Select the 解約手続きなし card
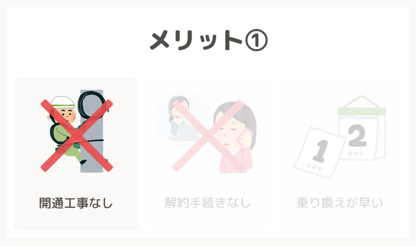 coord(208,154)
